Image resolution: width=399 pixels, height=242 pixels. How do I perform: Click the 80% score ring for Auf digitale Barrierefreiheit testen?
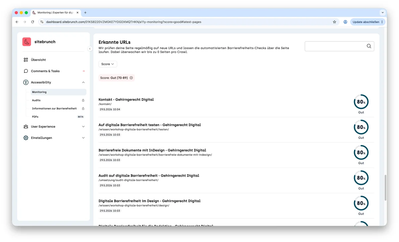tap(361, 127)
